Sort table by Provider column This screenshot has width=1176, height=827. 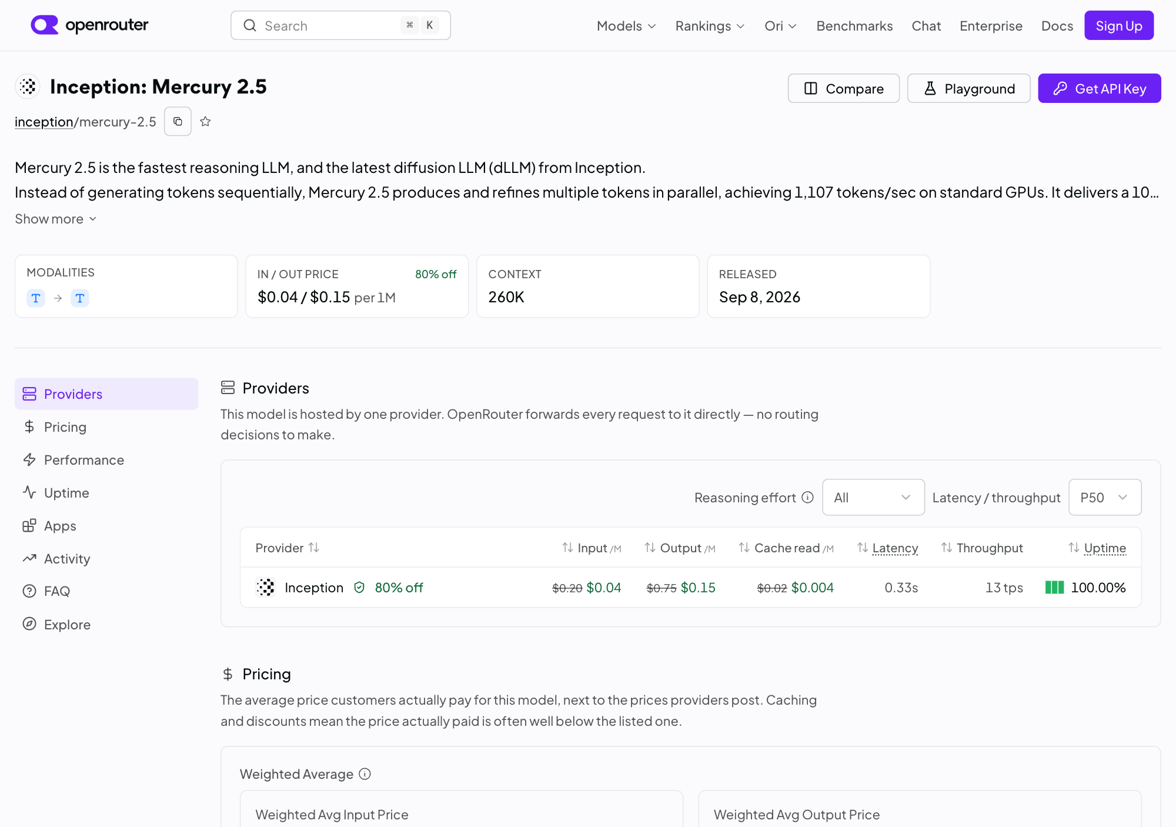tap(288, 548)
